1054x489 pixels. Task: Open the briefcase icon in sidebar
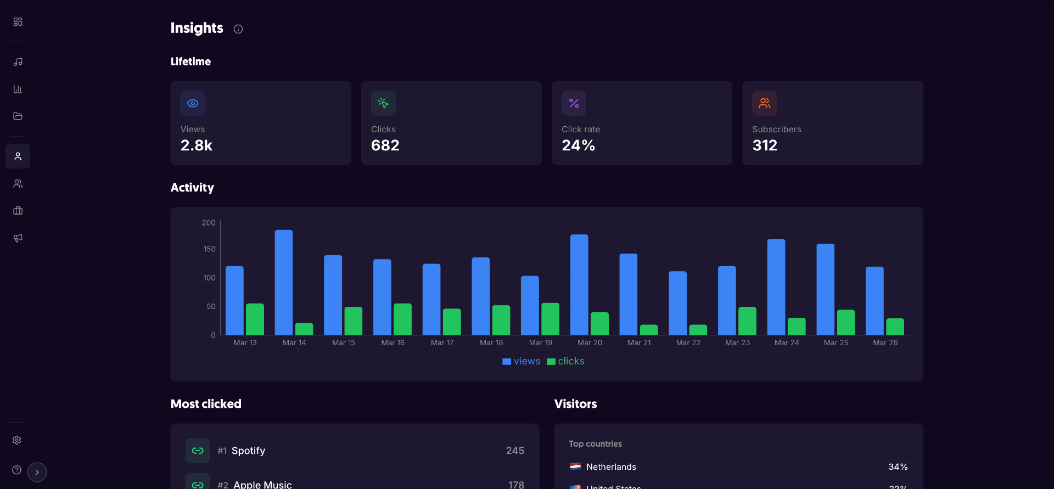(x=18, y=211)
